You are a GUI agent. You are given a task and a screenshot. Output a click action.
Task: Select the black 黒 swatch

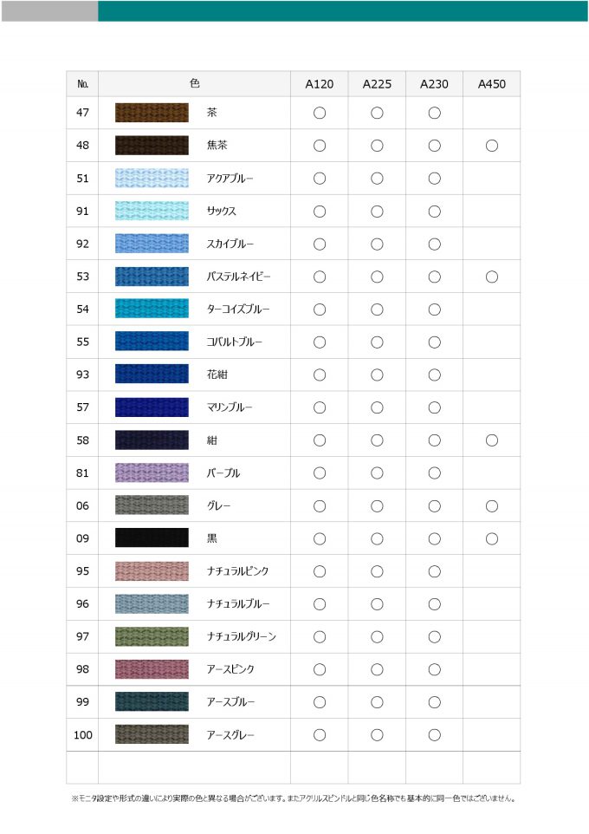coord(152,538)
